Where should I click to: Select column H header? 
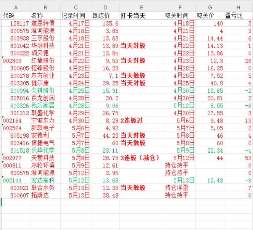pos(238,7)
